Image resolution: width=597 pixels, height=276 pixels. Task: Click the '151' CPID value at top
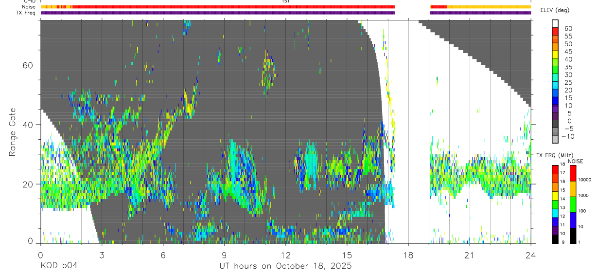(x=285, y=1)
